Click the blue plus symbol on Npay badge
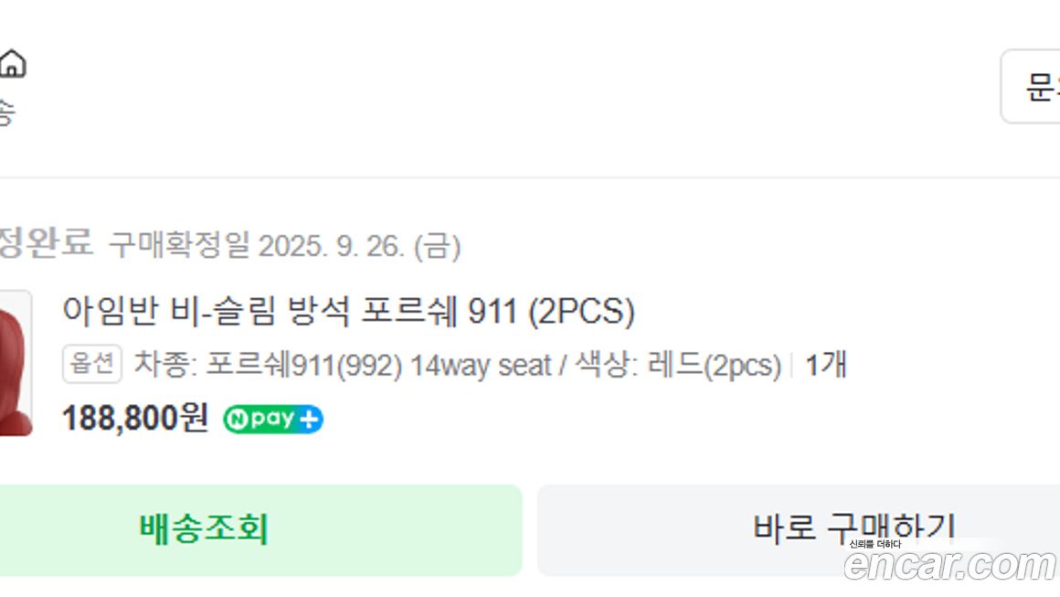Viewport: 1060px width, 597px height. 310,420
